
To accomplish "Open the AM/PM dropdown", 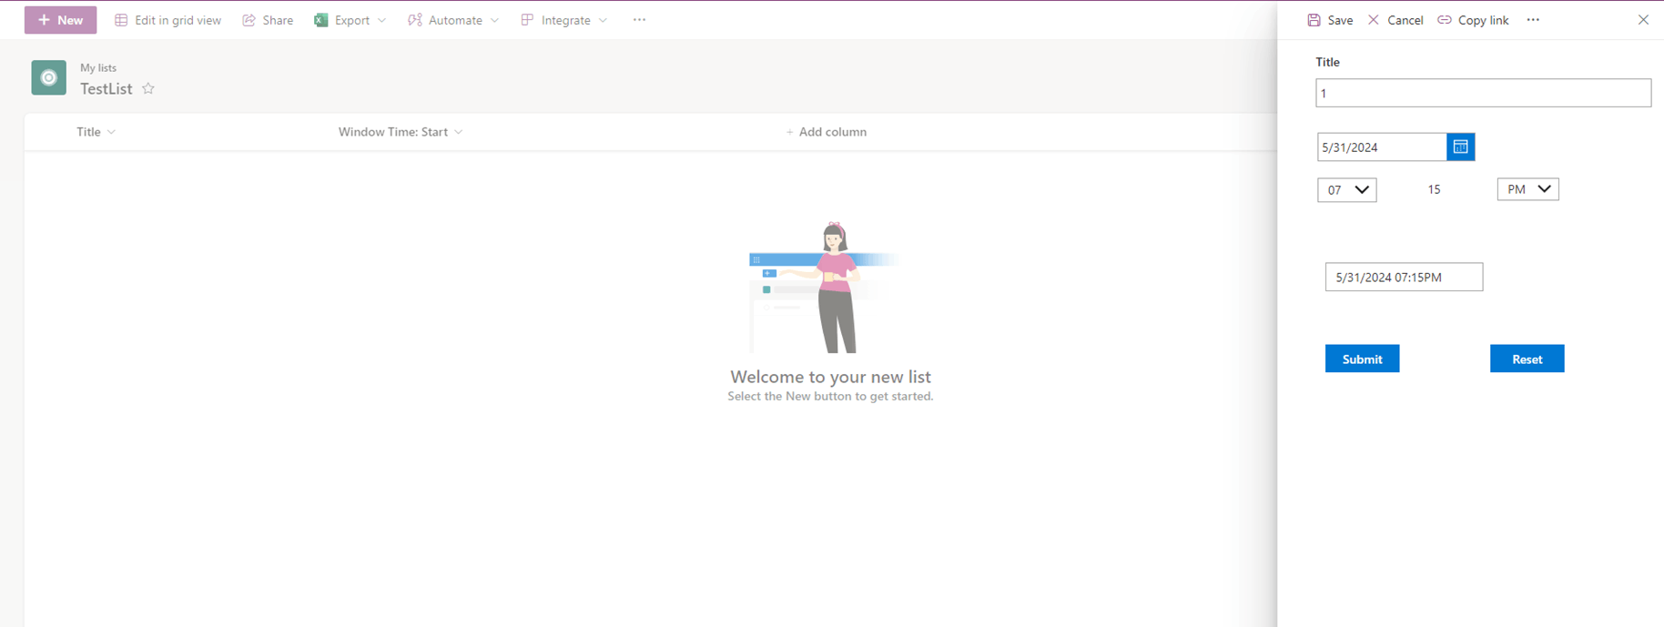I will pos(1527,189).
